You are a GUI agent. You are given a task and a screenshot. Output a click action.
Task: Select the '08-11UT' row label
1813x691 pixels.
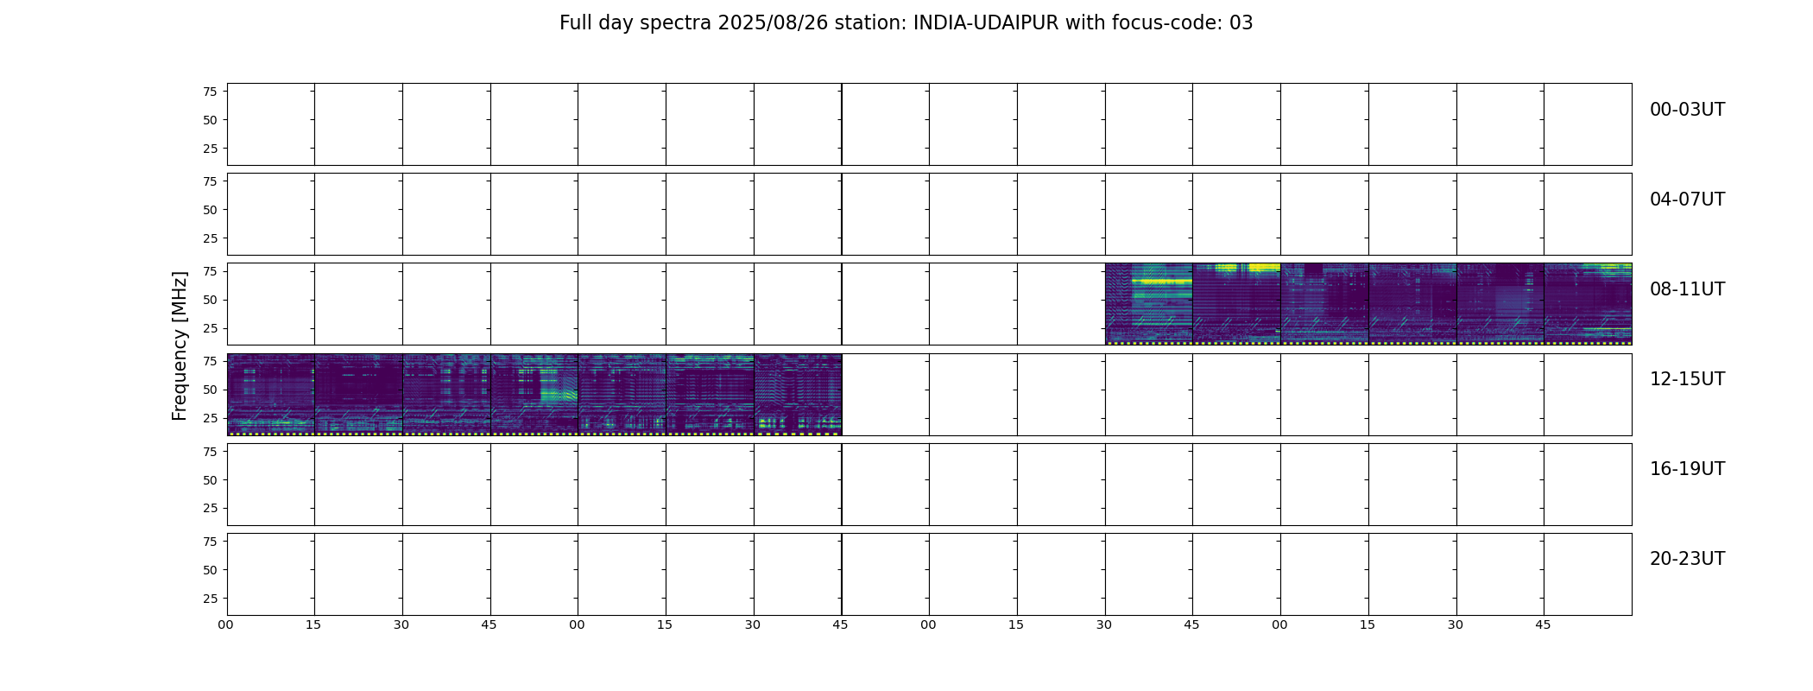pyautogui.click(x=1687, y=289)
